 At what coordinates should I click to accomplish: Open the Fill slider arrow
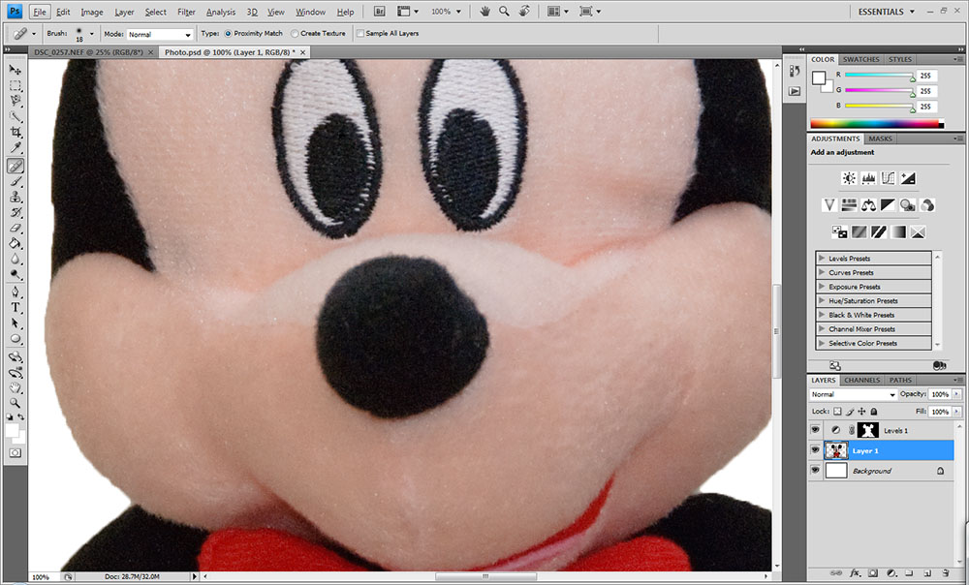pyautogui.click(x=957, y=412)
